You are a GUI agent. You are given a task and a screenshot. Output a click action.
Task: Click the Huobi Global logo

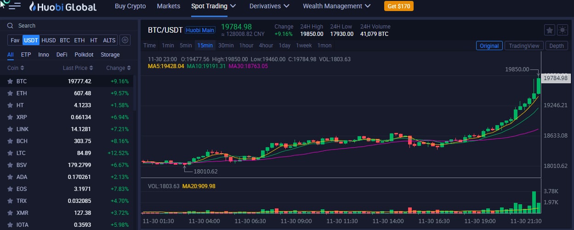click(x=63, y=6)
